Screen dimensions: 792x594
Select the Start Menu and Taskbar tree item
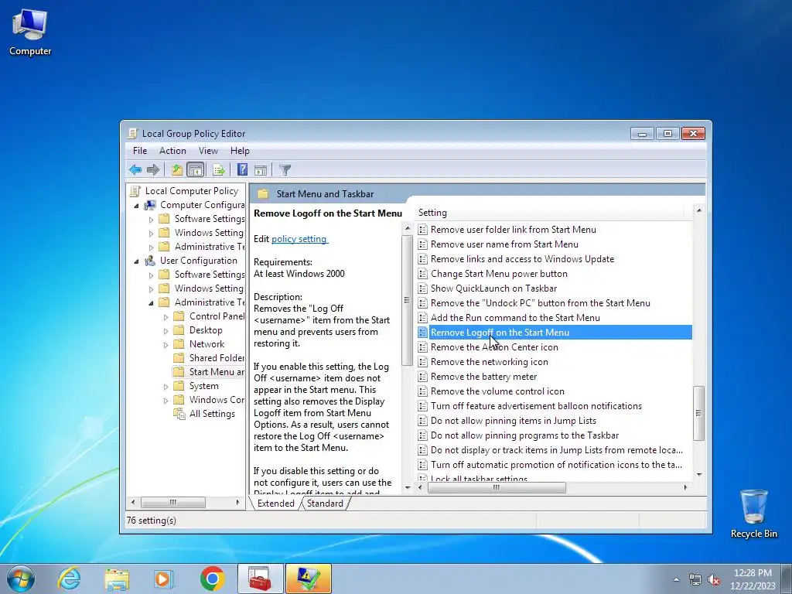click(217, 372)
